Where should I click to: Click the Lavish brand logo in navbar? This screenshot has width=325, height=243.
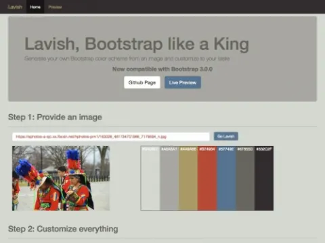pos(15,7)
